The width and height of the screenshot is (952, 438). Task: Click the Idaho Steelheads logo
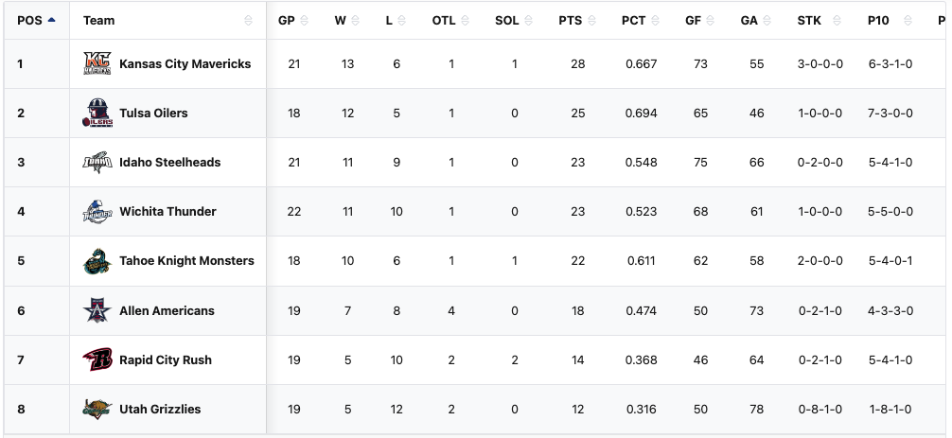pyautogui.click(x=97, y=163)
